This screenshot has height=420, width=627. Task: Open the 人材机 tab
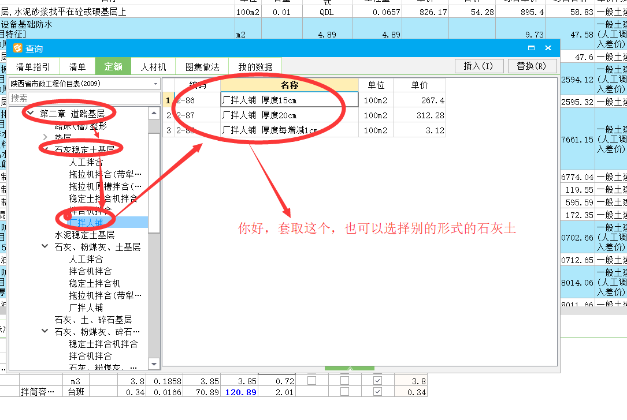click(154, 67)
